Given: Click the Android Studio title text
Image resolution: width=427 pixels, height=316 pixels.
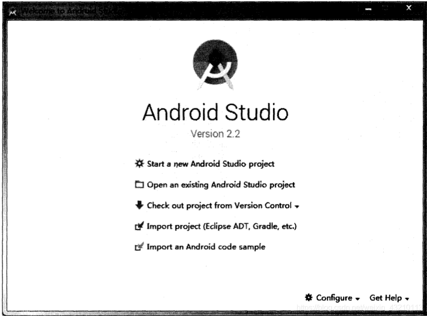Looking at the screenshot, I should [215, 112].
